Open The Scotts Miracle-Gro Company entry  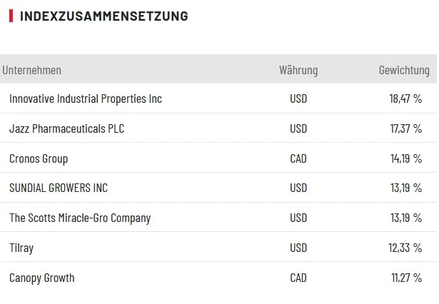[80, 218]
